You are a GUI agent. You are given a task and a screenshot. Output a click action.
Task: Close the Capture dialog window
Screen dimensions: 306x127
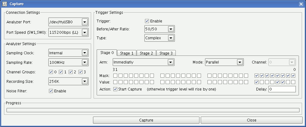(x=301, y=4)
